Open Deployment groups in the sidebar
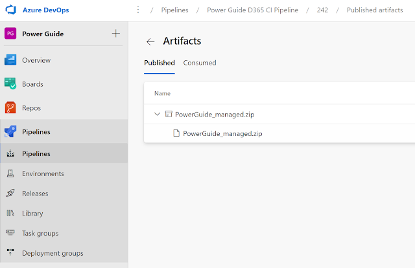 tap(53, 253)
